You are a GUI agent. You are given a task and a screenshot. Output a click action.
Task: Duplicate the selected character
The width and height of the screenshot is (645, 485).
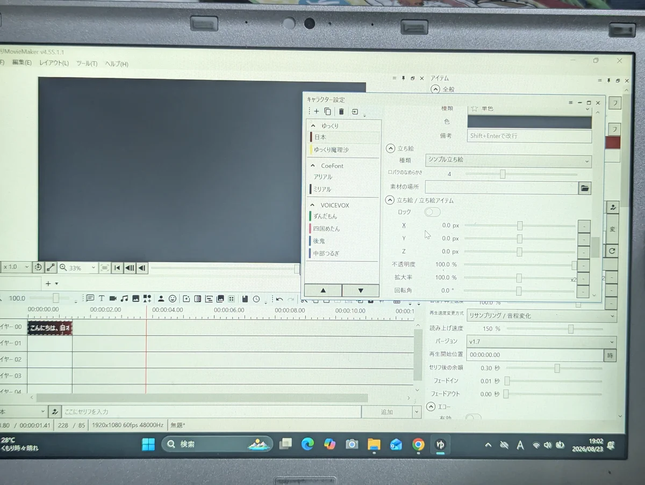(327, 112)
